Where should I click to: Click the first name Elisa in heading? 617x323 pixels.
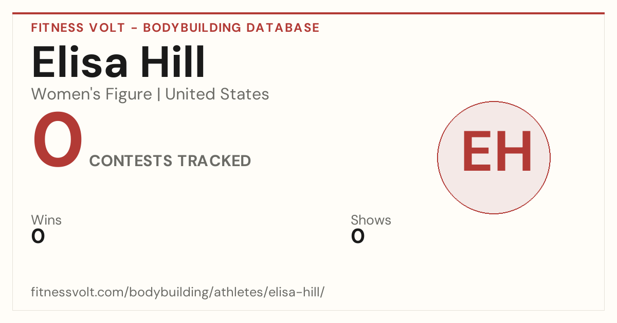(80, 62)
